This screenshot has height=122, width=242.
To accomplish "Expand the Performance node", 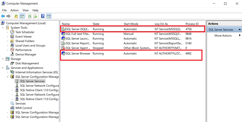I will [8, 50].
